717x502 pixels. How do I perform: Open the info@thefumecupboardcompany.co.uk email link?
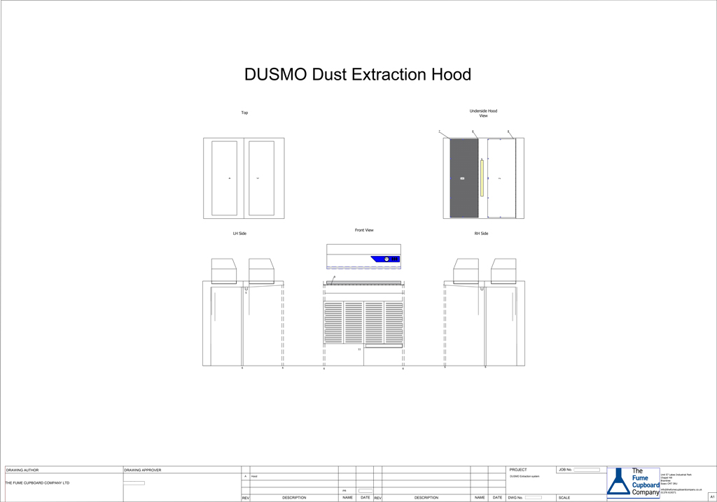(x=681, y=489)
